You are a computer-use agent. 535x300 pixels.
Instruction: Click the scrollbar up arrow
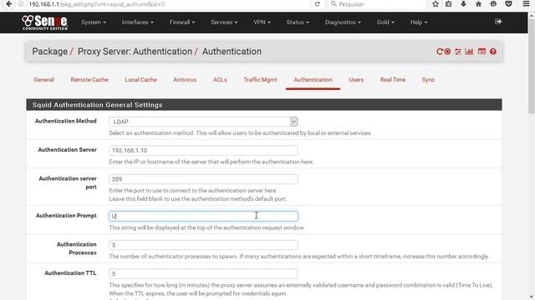532,16
